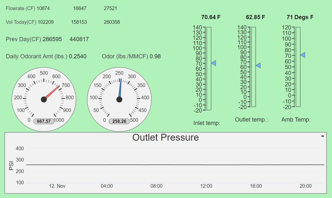
Task: Click the Amb Temp: label
Action: [x=296, y=120]
